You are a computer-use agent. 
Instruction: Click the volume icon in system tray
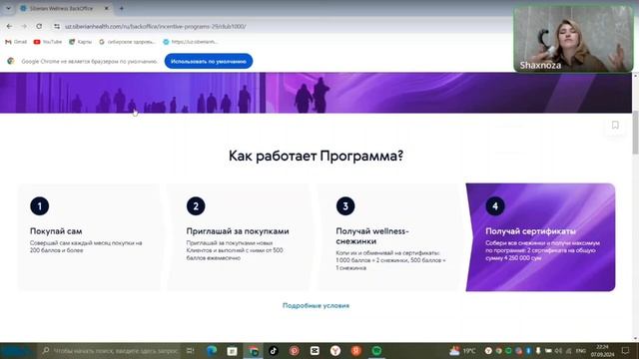click(559, 350)
